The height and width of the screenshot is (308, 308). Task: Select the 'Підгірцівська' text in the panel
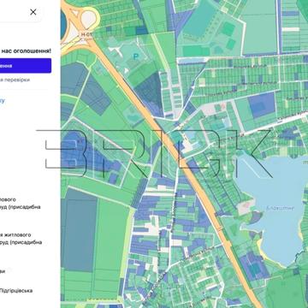[x=16, y=291]
